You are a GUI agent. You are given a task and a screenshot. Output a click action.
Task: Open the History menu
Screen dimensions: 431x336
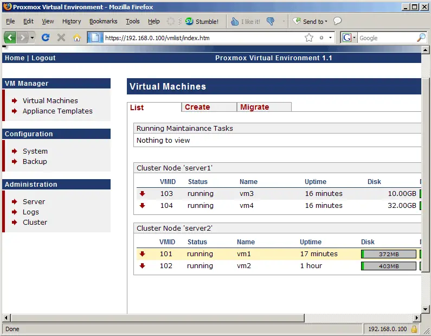click(72, 21)
